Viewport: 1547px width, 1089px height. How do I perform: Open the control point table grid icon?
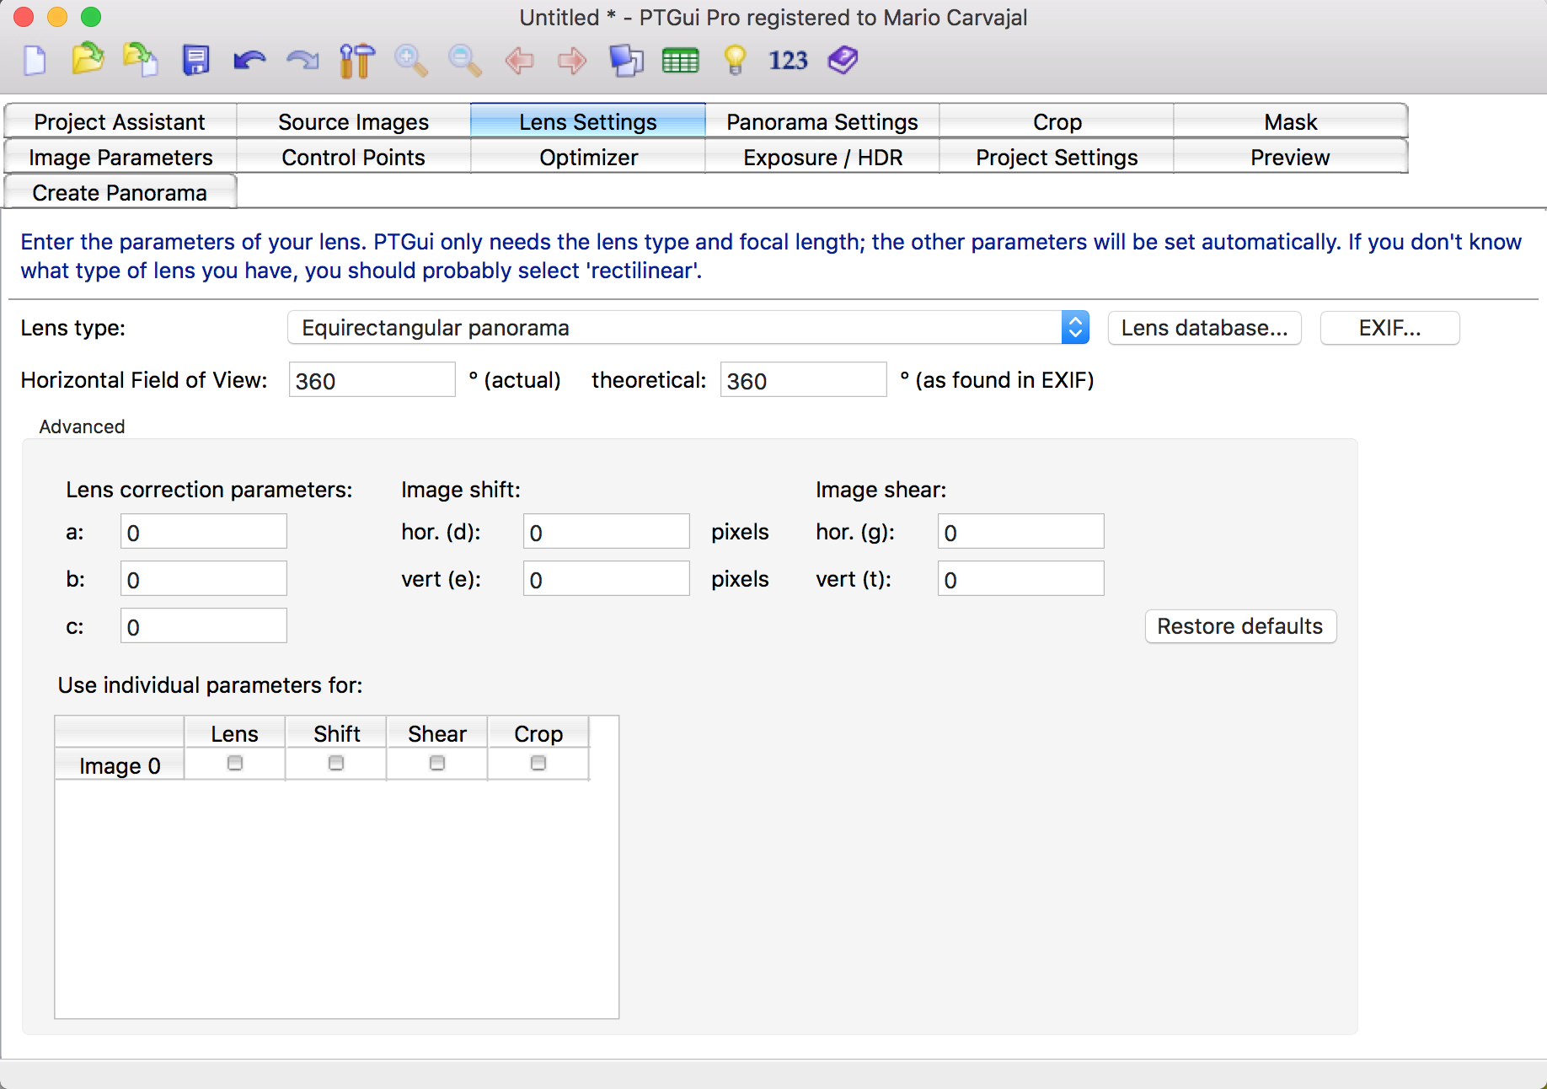tap(681, 61)
